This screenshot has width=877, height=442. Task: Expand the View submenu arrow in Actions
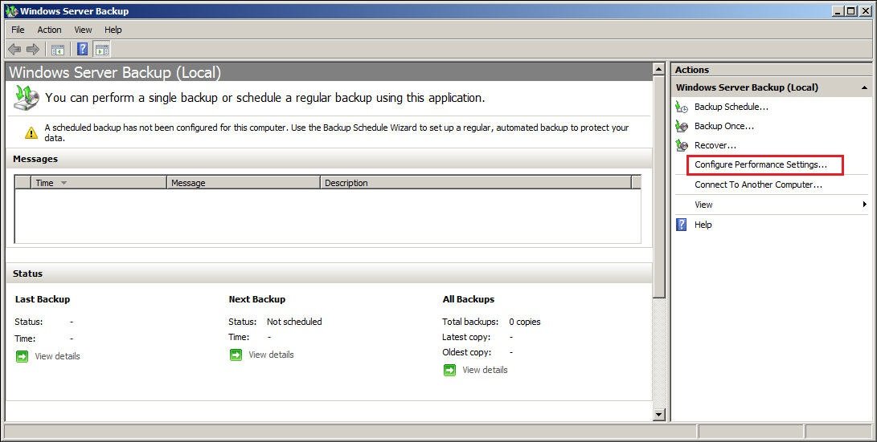(865, 205)
